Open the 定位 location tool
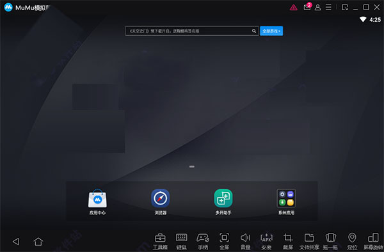 tap(352, 241)
